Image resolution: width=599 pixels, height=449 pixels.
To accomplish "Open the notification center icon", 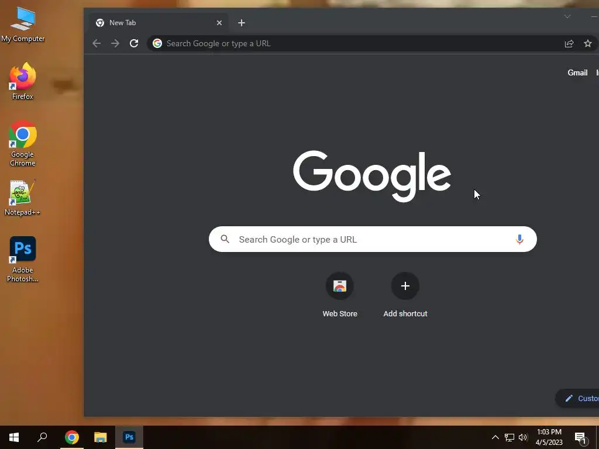I will pyautogui.click(x=581, y=438).
